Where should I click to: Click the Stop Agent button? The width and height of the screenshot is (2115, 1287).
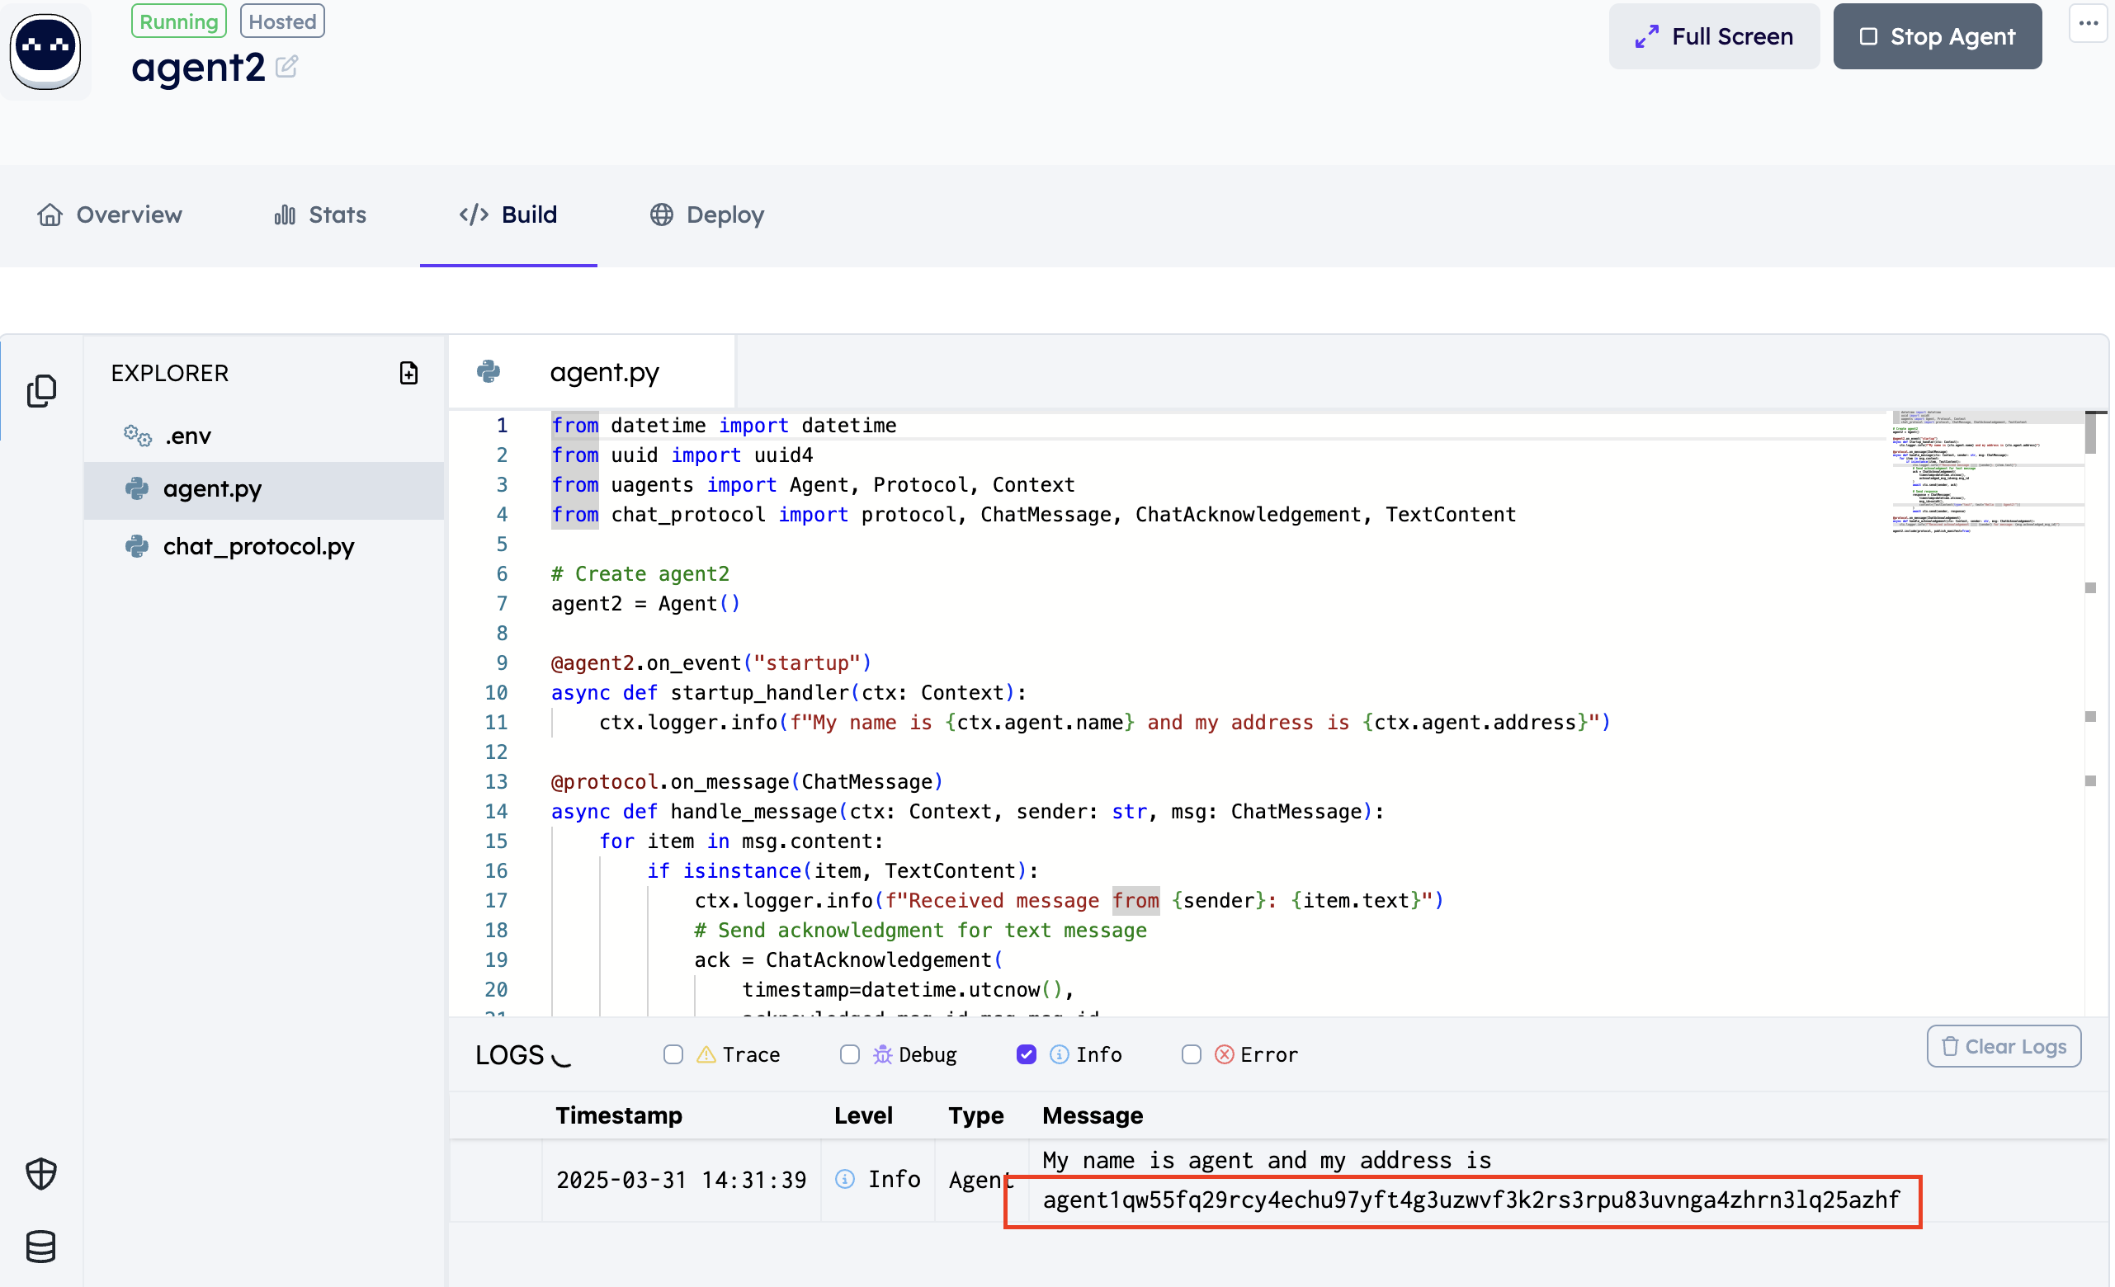pos(1938,36)
